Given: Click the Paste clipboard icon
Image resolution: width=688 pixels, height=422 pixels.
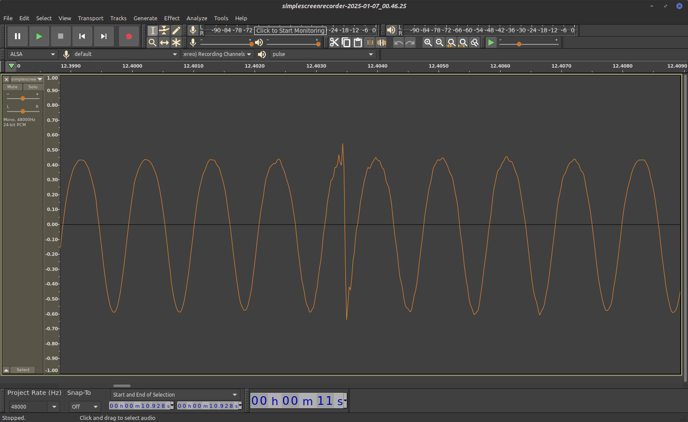Looking at the screenshot, I should (x=358, y=42).
